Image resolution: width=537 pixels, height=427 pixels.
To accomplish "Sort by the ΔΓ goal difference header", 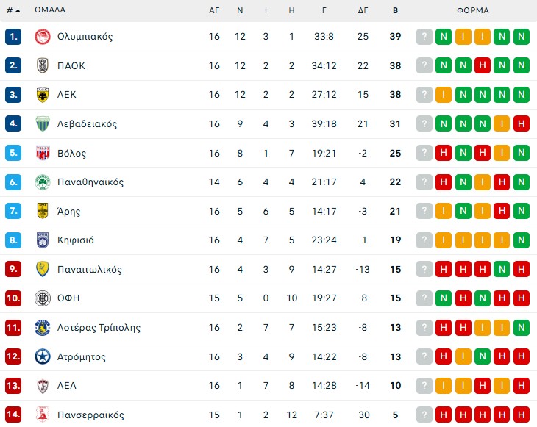I will (363, 10).
